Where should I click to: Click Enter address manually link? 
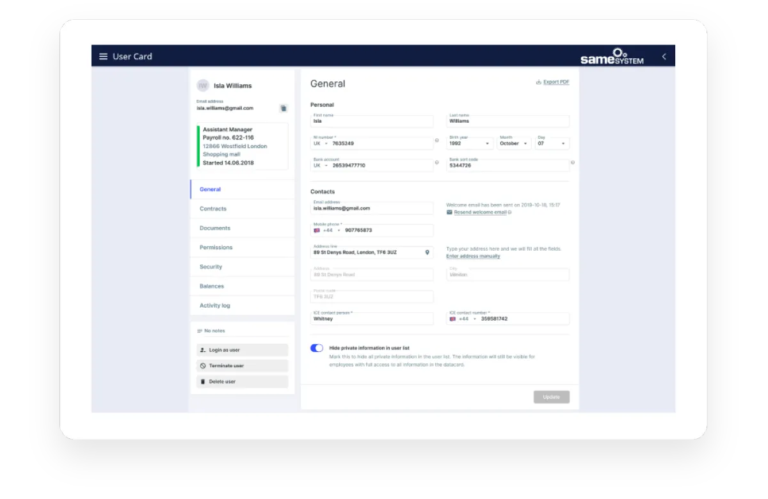coord(473,256)
